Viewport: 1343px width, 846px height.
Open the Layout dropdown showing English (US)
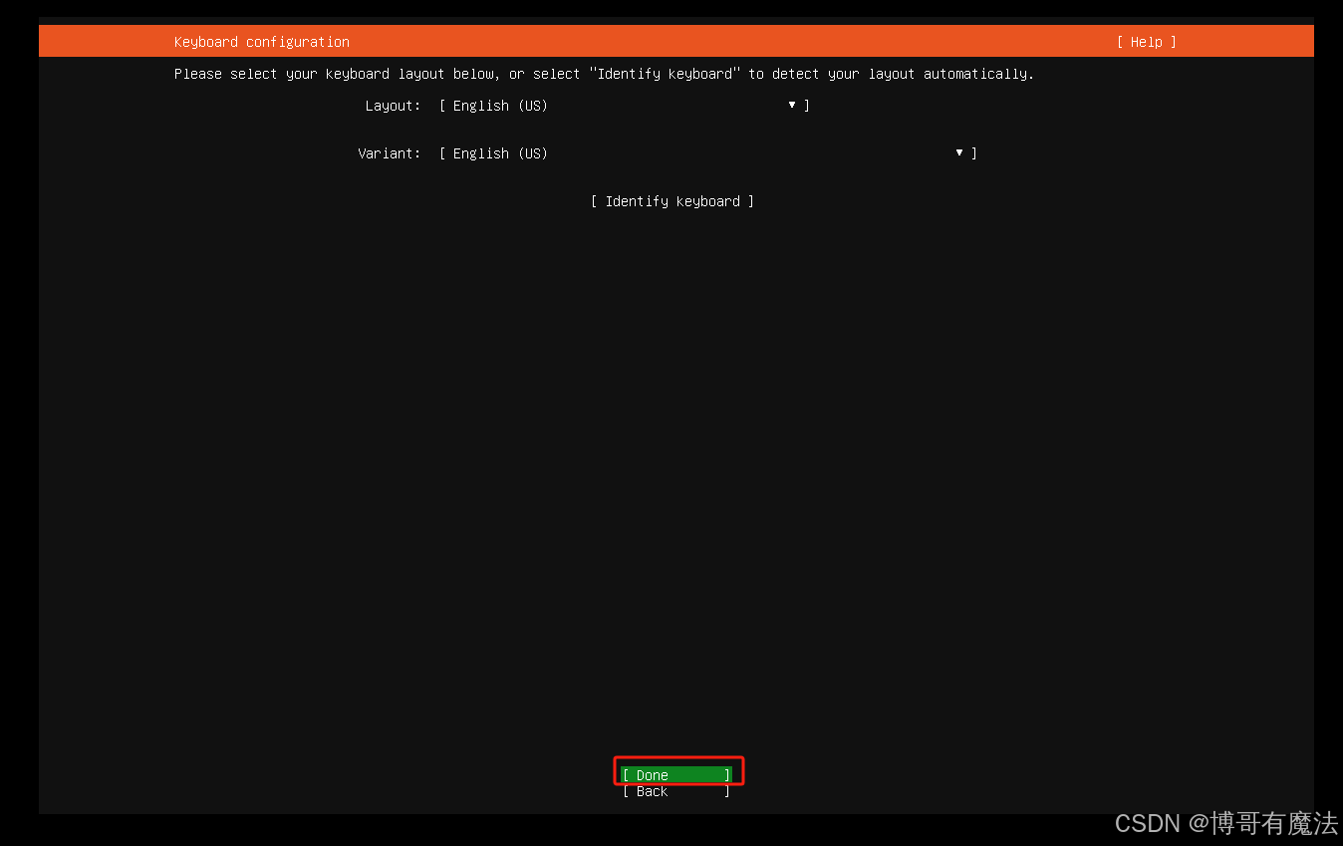click(618, 105)
